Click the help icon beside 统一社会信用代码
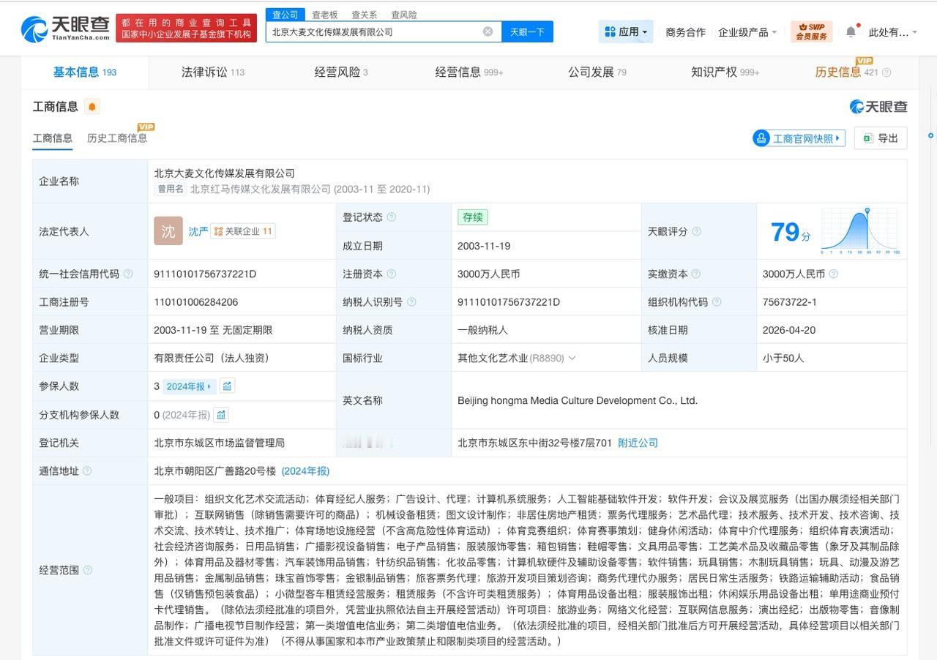 128,274
